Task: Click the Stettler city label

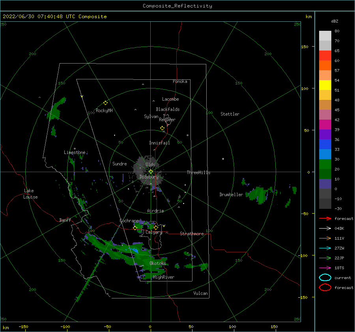Action: coord(230,114)
